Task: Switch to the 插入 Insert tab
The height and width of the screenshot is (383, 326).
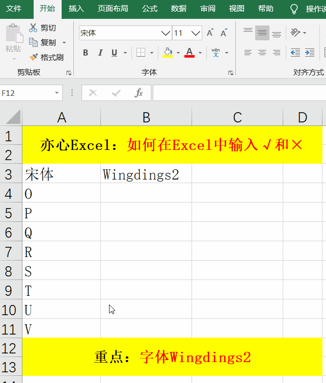Action: tap(76, 9)
